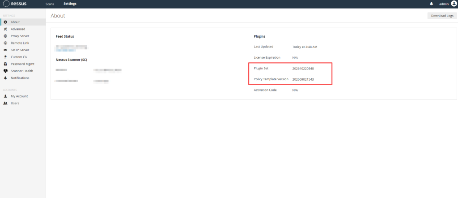Open the notifications bell icon

[432, 4]
